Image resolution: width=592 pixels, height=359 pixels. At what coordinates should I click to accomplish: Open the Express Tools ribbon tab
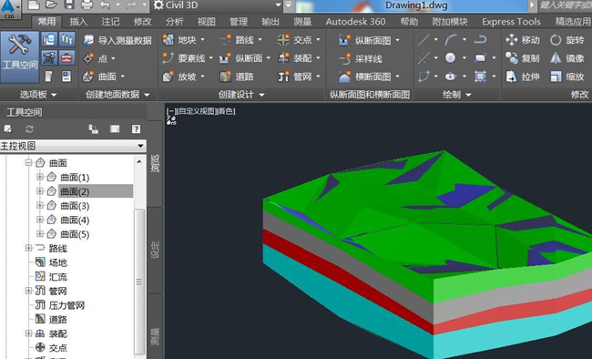click(511, 22)
